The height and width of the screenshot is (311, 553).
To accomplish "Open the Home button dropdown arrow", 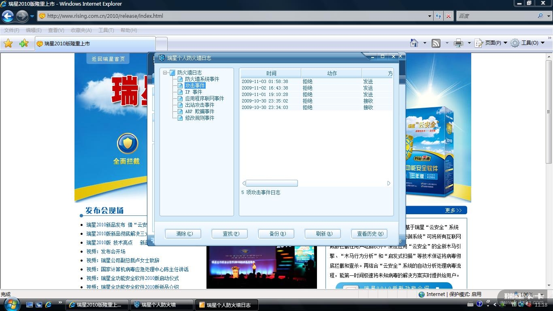I will pyautogui.click(x=425, y=43).
